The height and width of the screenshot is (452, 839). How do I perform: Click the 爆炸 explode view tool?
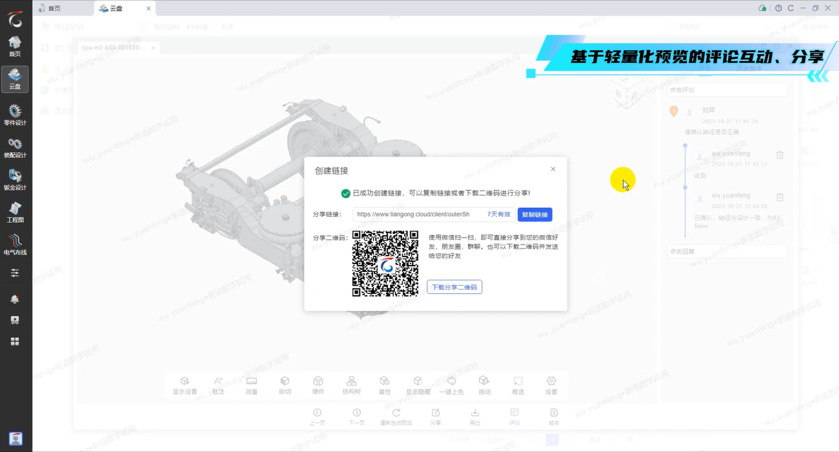point(318,385)
